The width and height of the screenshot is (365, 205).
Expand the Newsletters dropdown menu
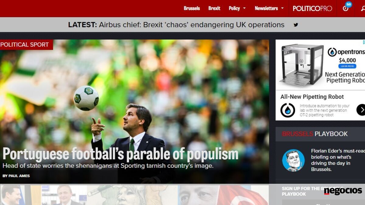[x=269, y=8]
